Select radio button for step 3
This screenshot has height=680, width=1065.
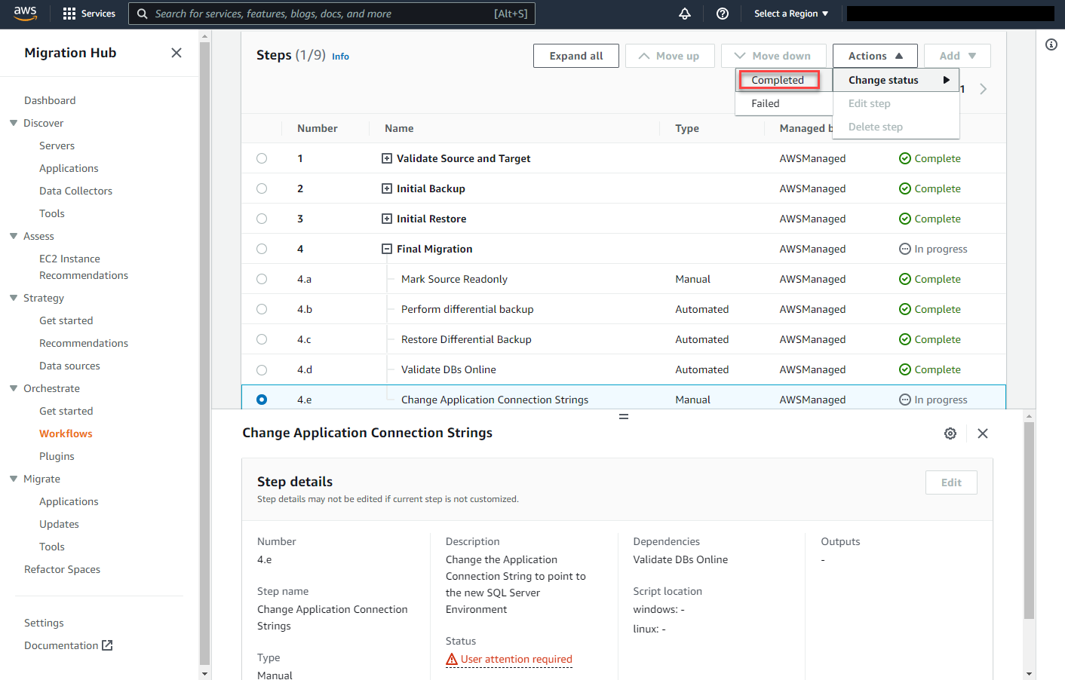point(262,219)
